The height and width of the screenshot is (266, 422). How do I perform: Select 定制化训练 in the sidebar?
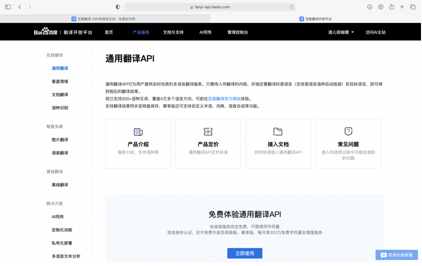tap(62, 230)
